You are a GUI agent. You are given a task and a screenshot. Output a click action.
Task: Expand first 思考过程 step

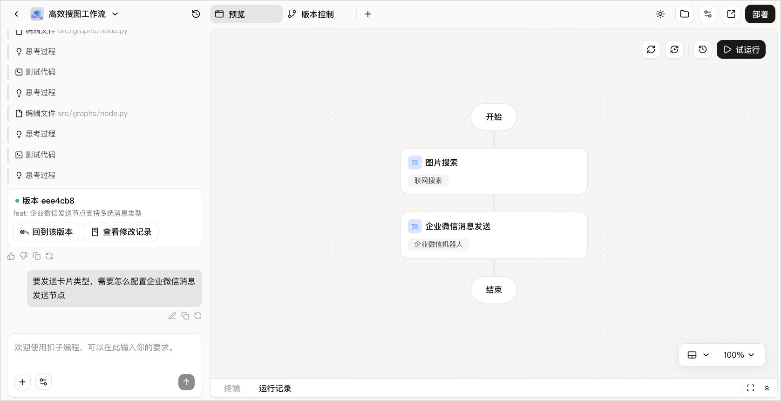click(36, 51)
